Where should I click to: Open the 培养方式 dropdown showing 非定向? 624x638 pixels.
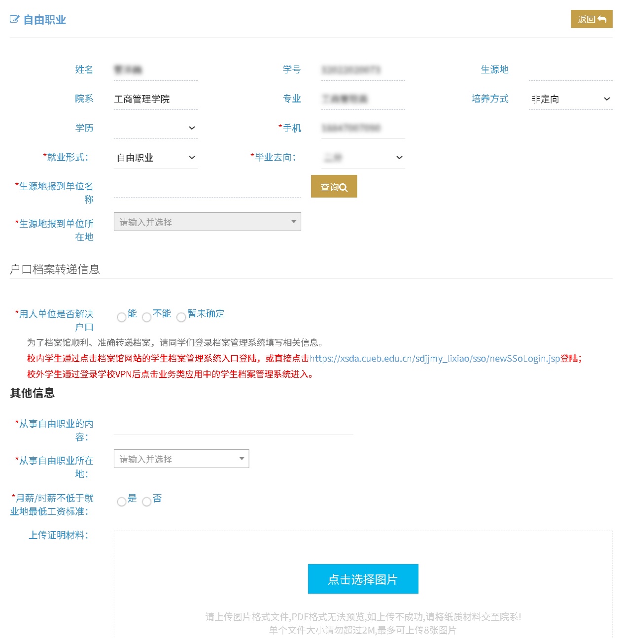[570, 99]
